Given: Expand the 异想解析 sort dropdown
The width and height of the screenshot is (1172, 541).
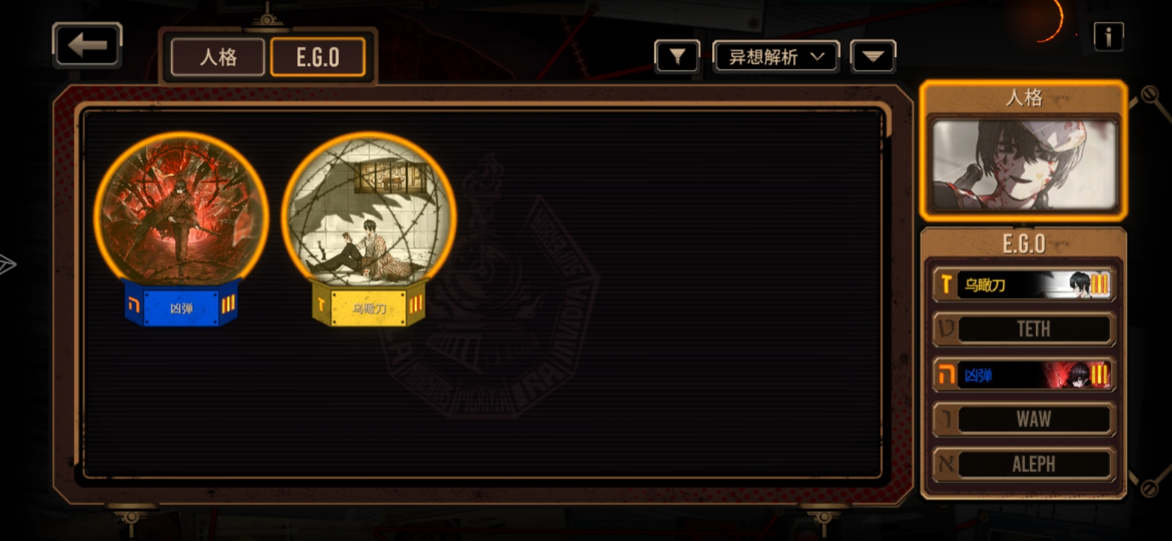Looking at the screenshot, I should click(x=776, y=56).
